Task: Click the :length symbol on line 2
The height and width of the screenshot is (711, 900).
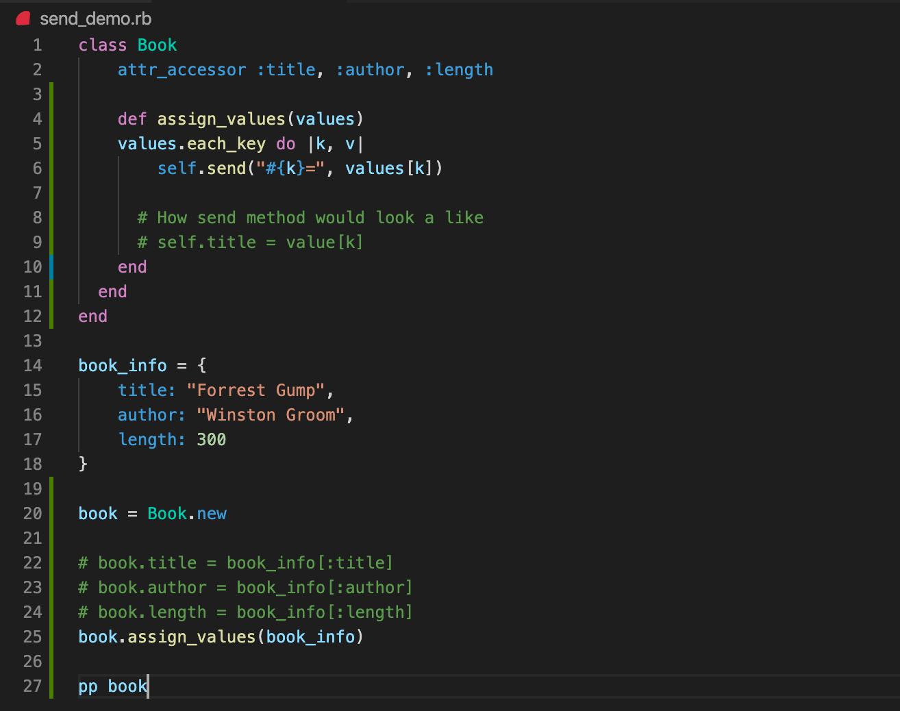Action: (459, 70)
